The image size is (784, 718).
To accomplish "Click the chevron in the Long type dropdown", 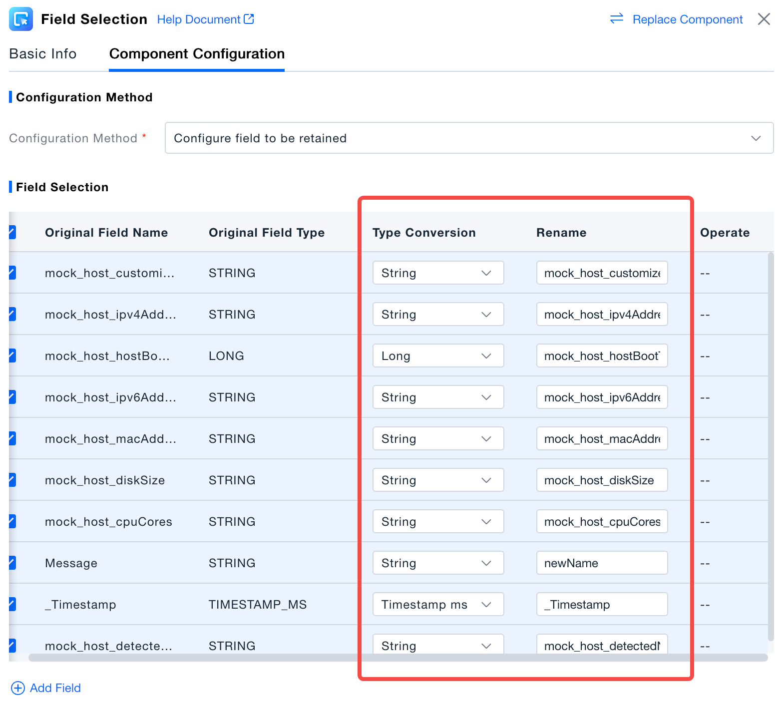I will point(486,356).
